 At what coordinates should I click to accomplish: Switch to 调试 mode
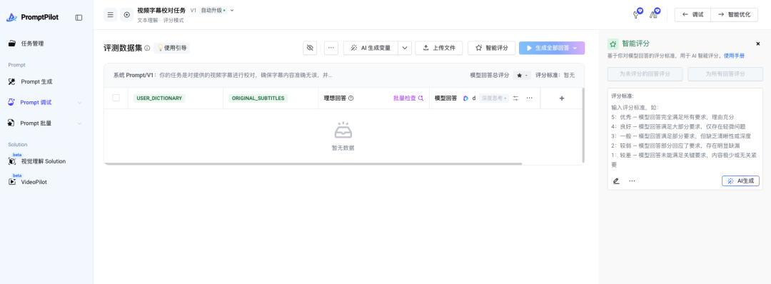(692, 15)
